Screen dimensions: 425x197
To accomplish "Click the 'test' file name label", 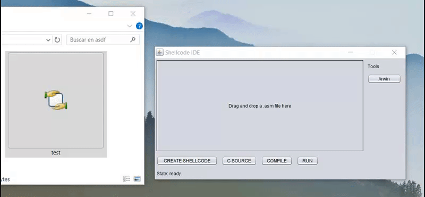I will (x=56, y=153).
